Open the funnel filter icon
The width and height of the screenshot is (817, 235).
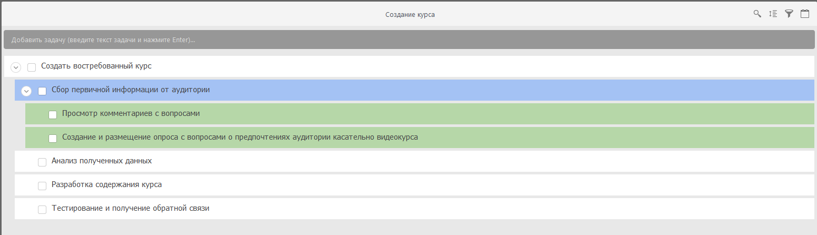point(789,14)
